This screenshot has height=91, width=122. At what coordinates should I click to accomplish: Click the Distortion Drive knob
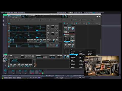[x=72, y=38]
